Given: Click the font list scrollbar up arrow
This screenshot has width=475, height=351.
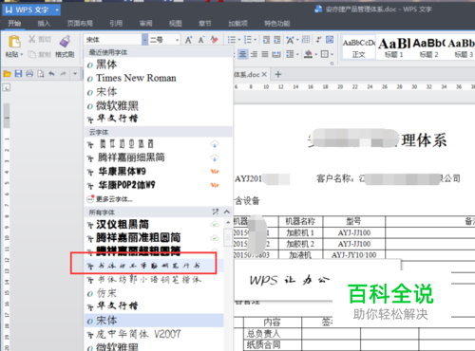Looking at the screenshot, I should 228,223.
